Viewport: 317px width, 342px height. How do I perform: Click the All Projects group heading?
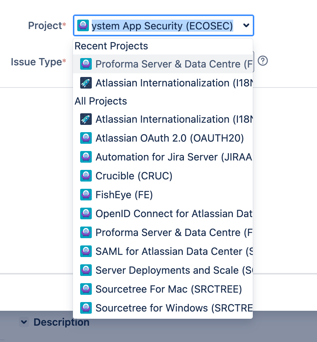(x=101, y=101)
